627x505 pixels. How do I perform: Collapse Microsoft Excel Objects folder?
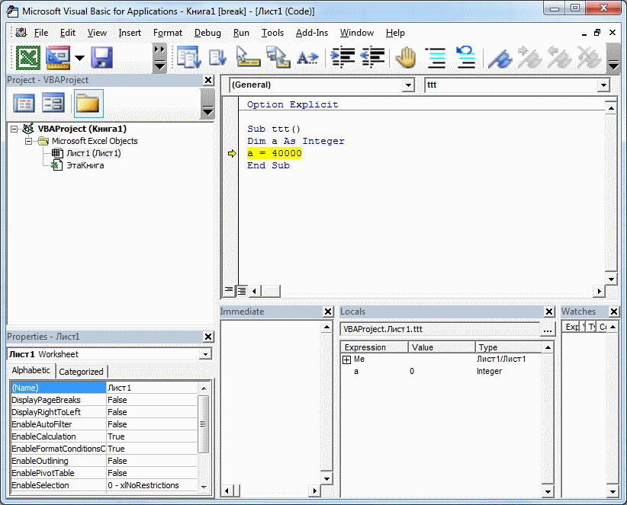tap(28, 142)
